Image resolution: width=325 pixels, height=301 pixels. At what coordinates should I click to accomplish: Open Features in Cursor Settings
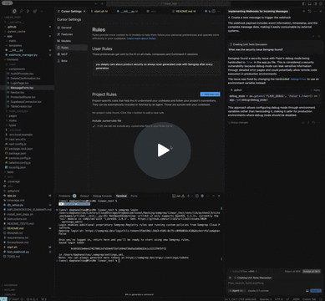click(67, 34)
